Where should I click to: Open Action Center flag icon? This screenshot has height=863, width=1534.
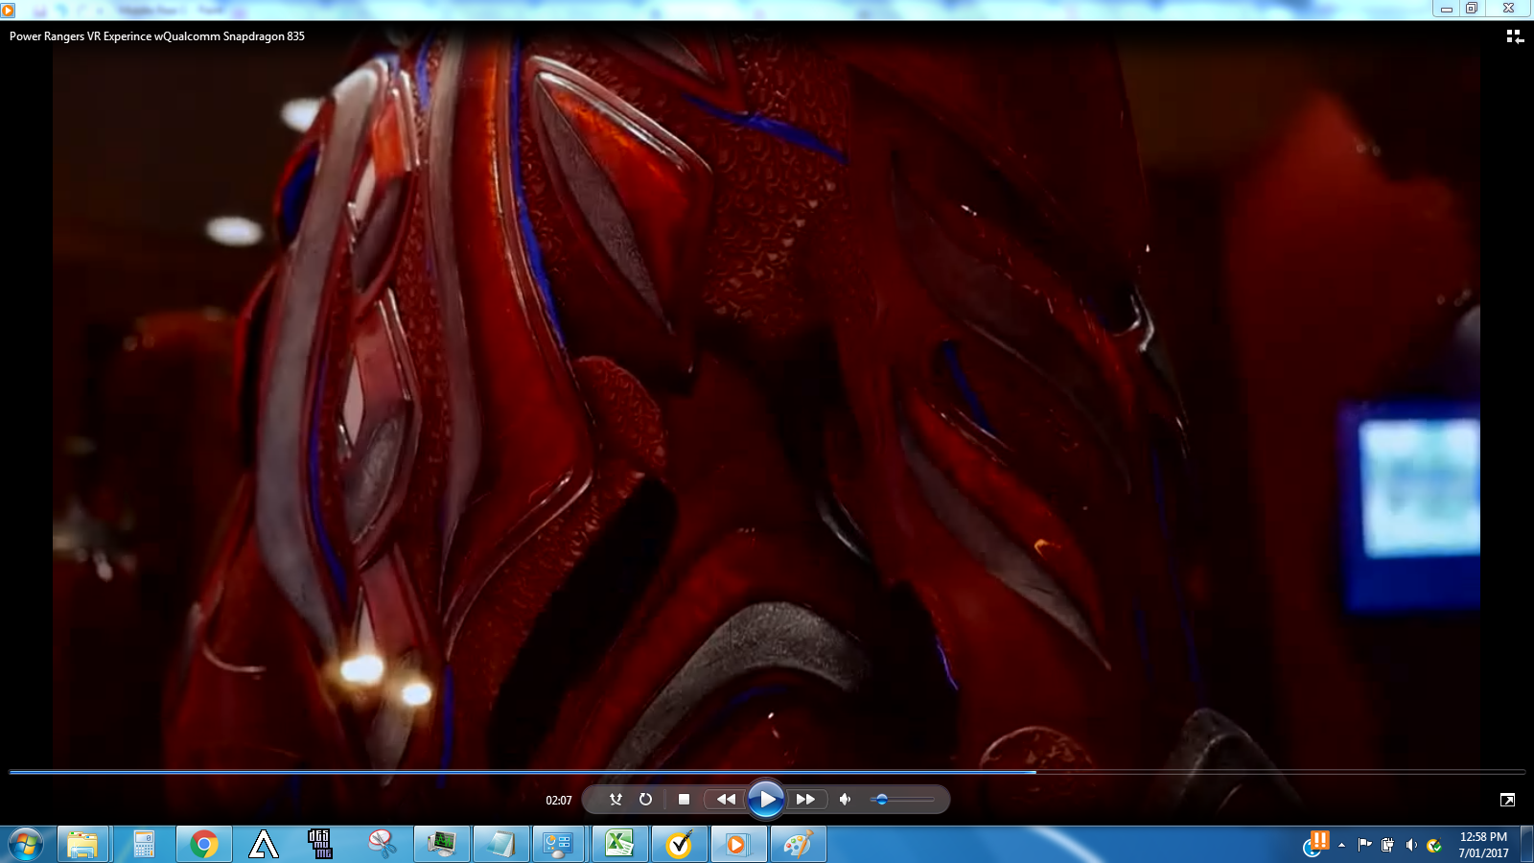pyautogui.click(x=1364, y=845)
